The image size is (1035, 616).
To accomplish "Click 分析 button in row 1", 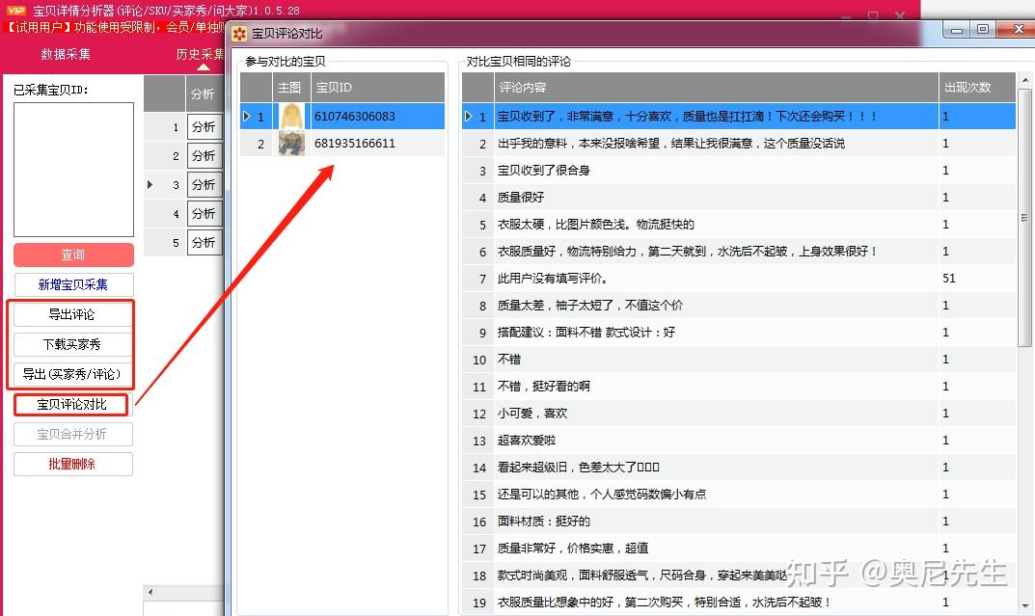I will tap(204, 126).
